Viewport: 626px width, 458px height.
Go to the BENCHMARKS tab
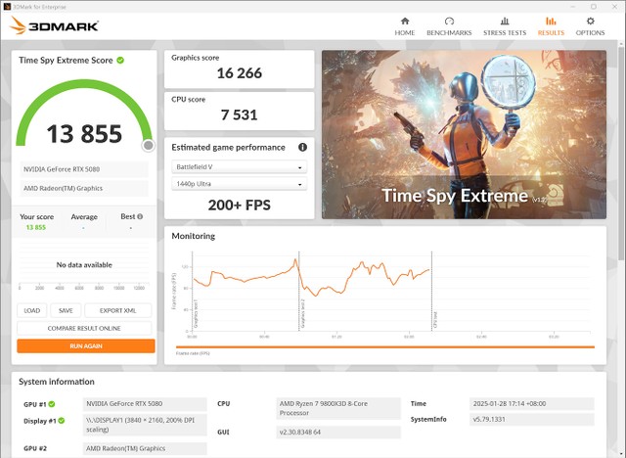(449, 26)
